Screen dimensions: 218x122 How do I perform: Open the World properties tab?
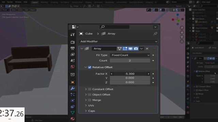tap(73, 67)
